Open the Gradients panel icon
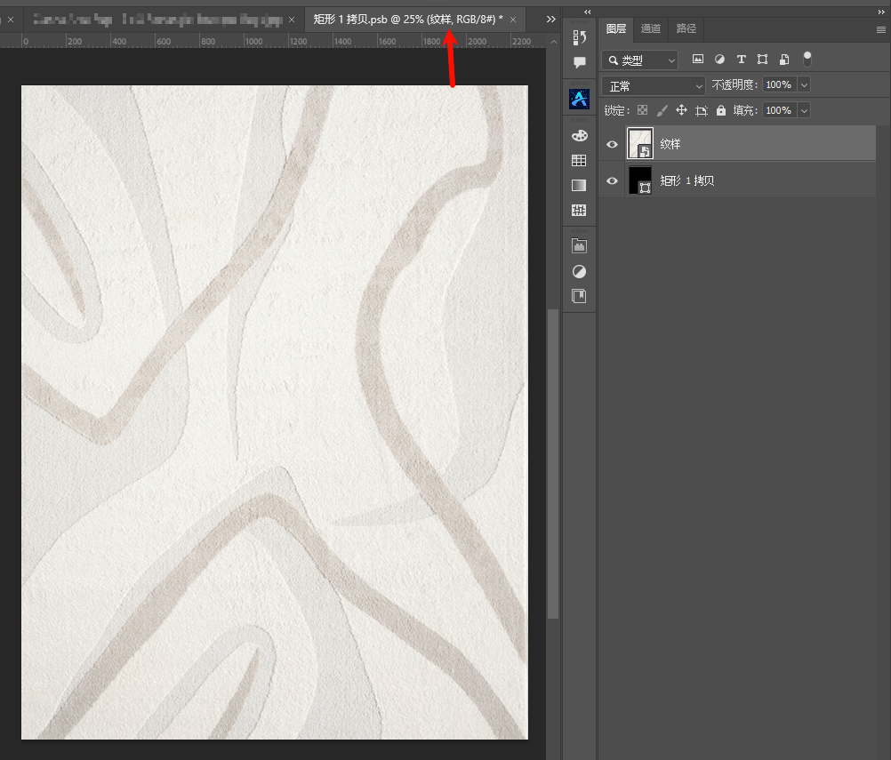 coord(579,185)
